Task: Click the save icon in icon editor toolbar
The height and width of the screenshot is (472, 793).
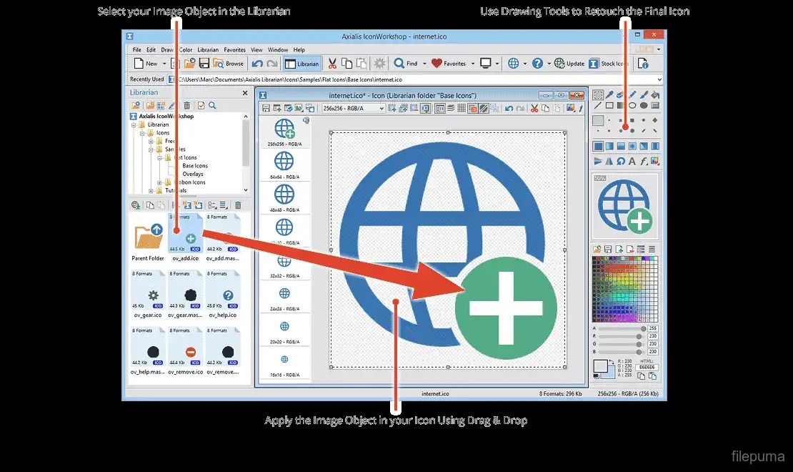Action: point(266,108)
